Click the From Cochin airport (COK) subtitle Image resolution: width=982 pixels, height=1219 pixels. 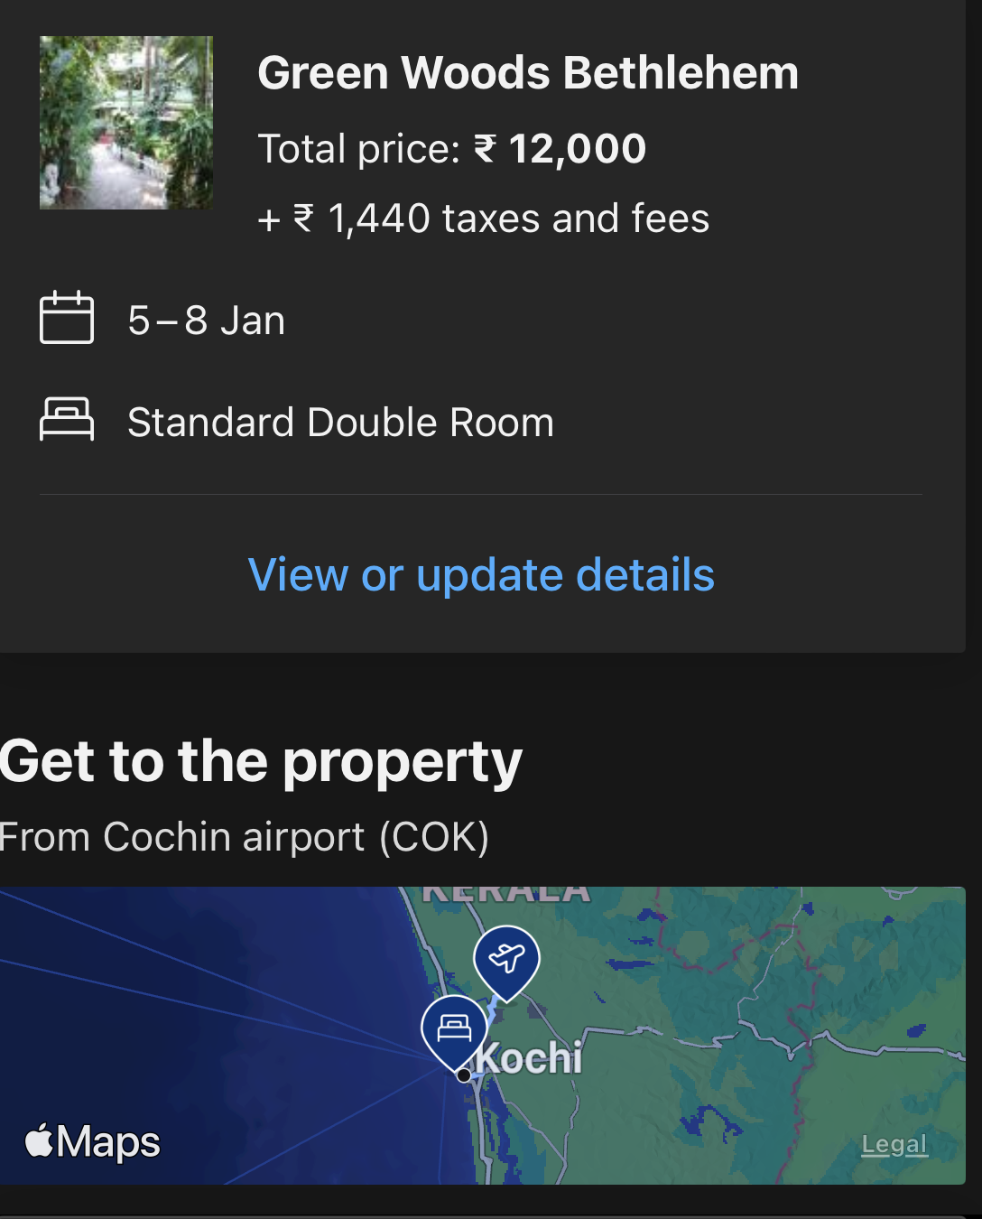point(245,837)
